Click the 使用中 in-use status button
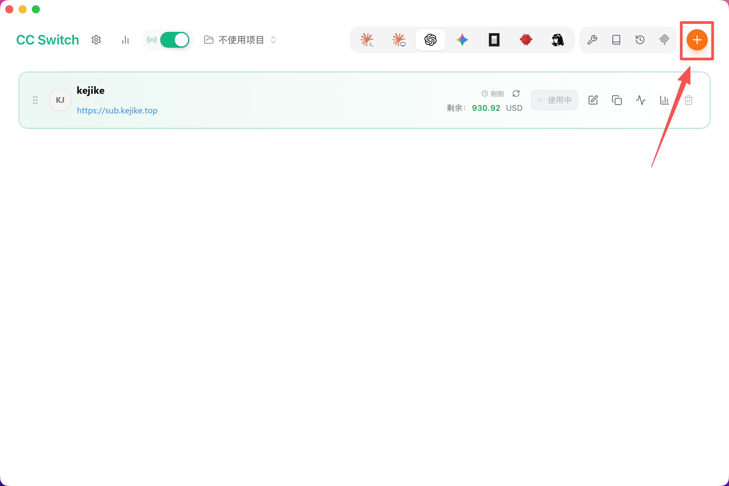 tap(555, 100)
